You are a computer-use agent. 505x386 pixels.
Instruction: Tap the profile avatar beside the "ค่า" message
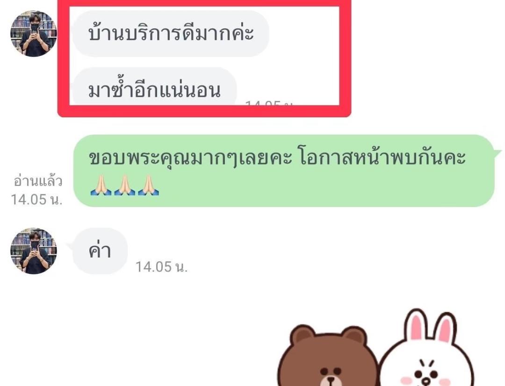tap(34, 251)
